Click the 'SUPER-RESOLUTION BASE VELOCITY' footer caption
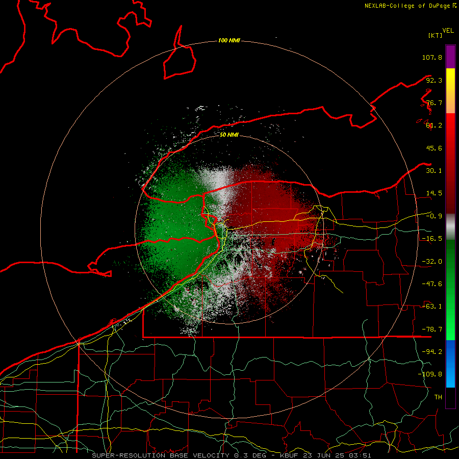This screenshot has width=459, height=459. tap(161, 455)
